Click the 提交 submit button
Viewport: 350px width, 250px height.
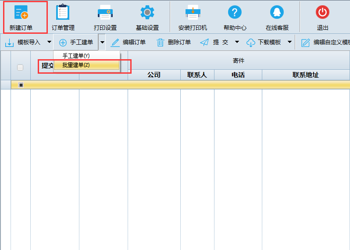click(215, 42)
